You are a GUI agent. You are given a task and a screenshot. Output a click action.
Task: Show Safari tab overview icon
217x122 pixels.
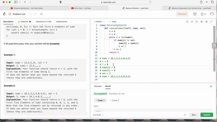click(x=212, y=2)
